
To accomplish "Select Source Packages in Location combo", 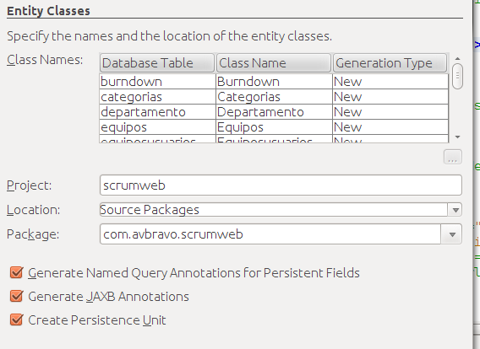I will (x=274, y=210).
